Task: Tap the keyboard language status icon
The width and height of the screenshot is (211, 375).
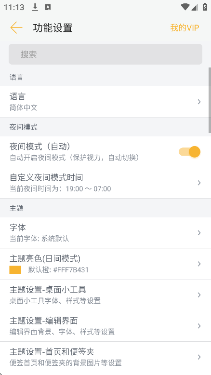Action: (x=48, y=7)
